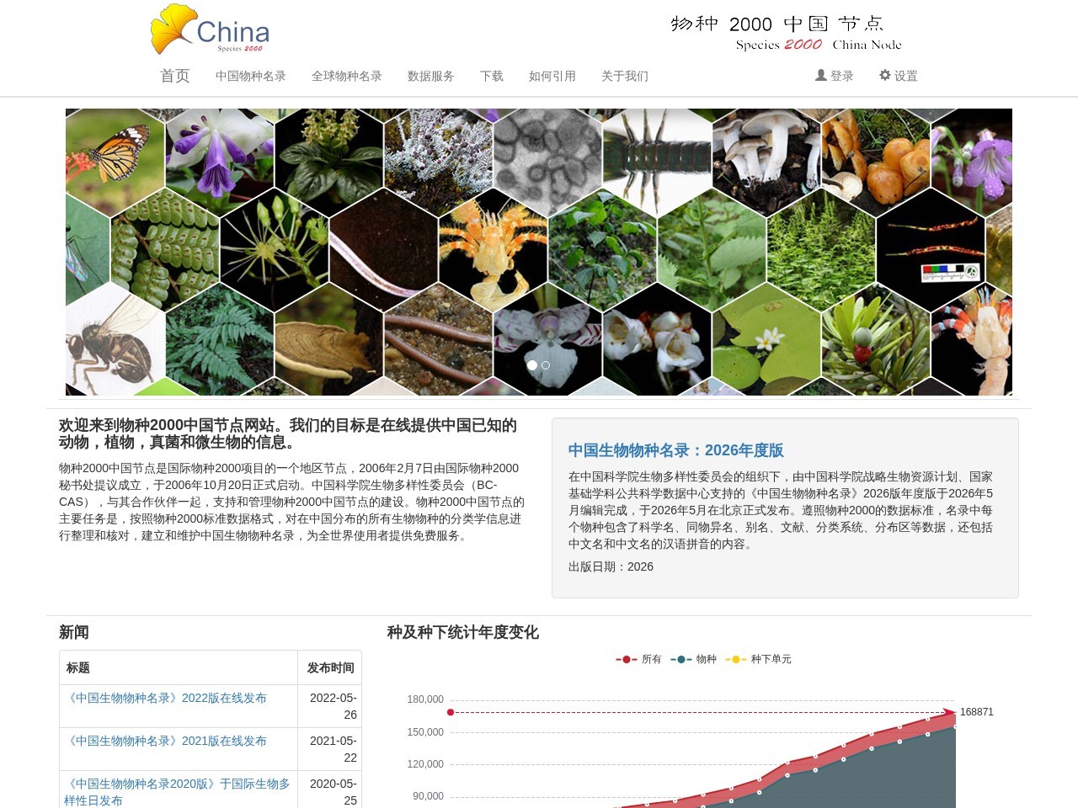Screen dimensions: 1078x808
Task: Select the first carousel slide indicator
Action: coord(532,365)
